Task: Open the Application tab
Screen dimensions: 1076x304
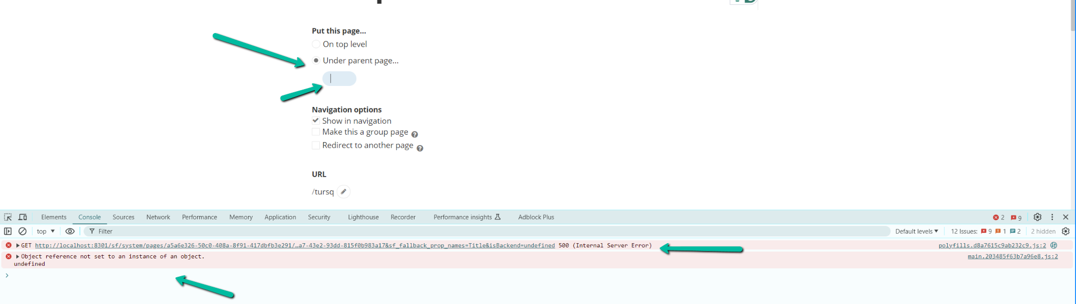Action: (280, 217)
